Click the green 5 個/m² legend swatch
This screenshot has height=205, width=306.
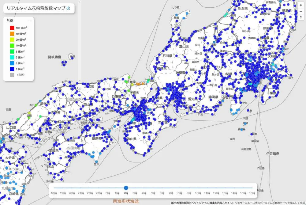12,51
